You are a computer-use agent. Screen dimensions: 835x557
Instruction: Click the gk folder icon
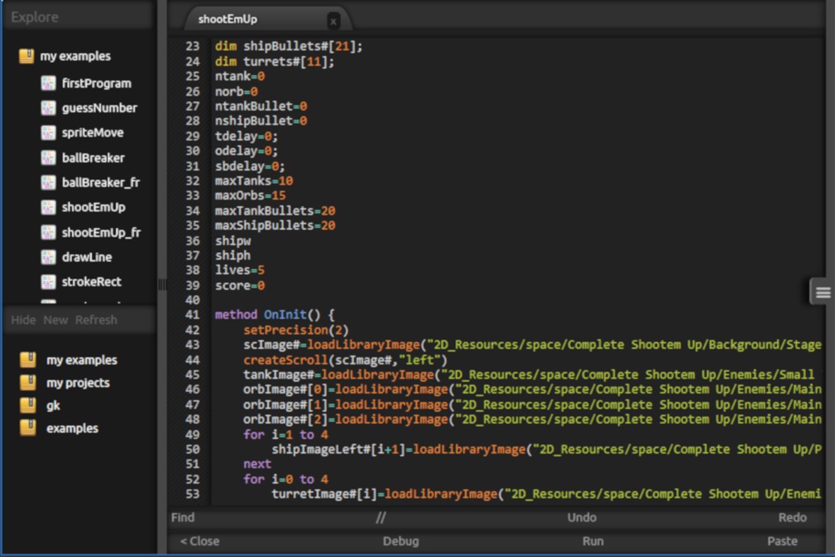pos(28,406)
